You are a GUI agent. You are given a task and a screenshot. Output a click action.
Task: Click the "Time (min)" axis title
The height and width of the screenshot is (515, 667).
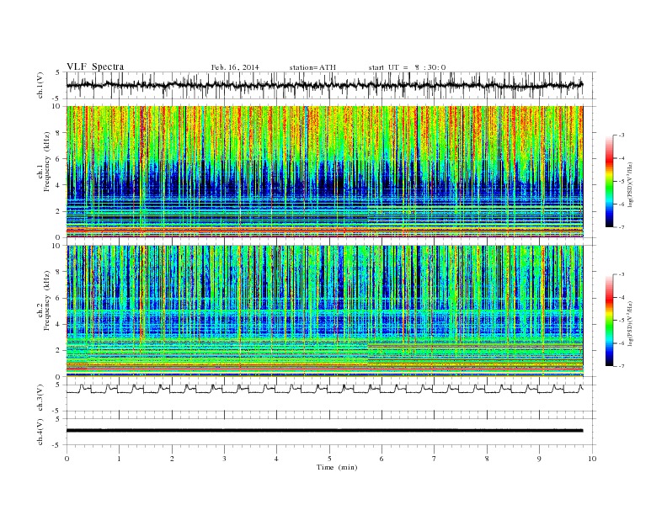point(337,467)
